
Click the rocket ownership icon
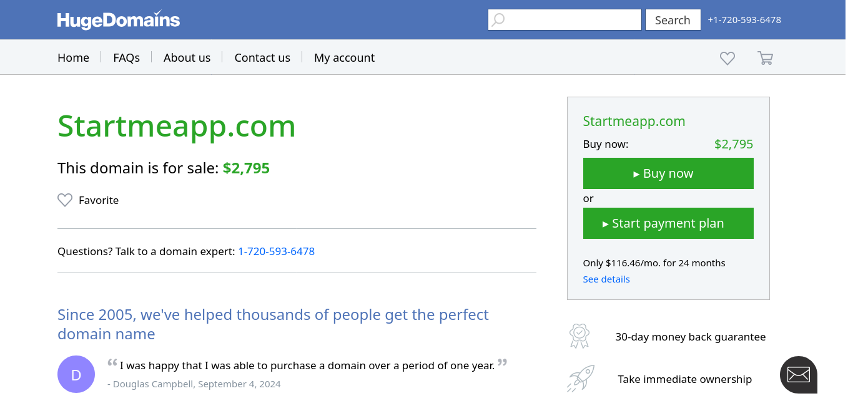point(580,379)
